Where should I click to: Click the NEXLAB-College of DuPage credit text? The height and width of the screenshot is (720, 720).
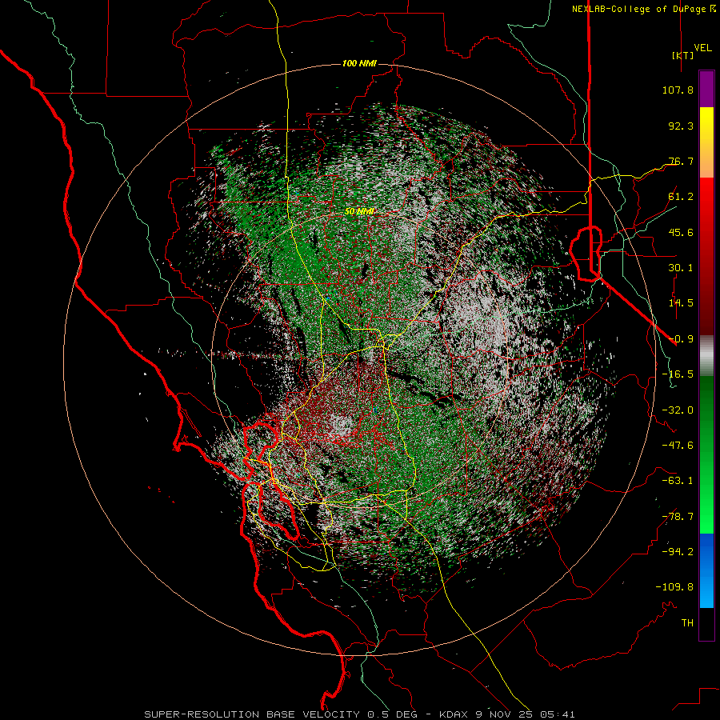click(x=643, y=9)
